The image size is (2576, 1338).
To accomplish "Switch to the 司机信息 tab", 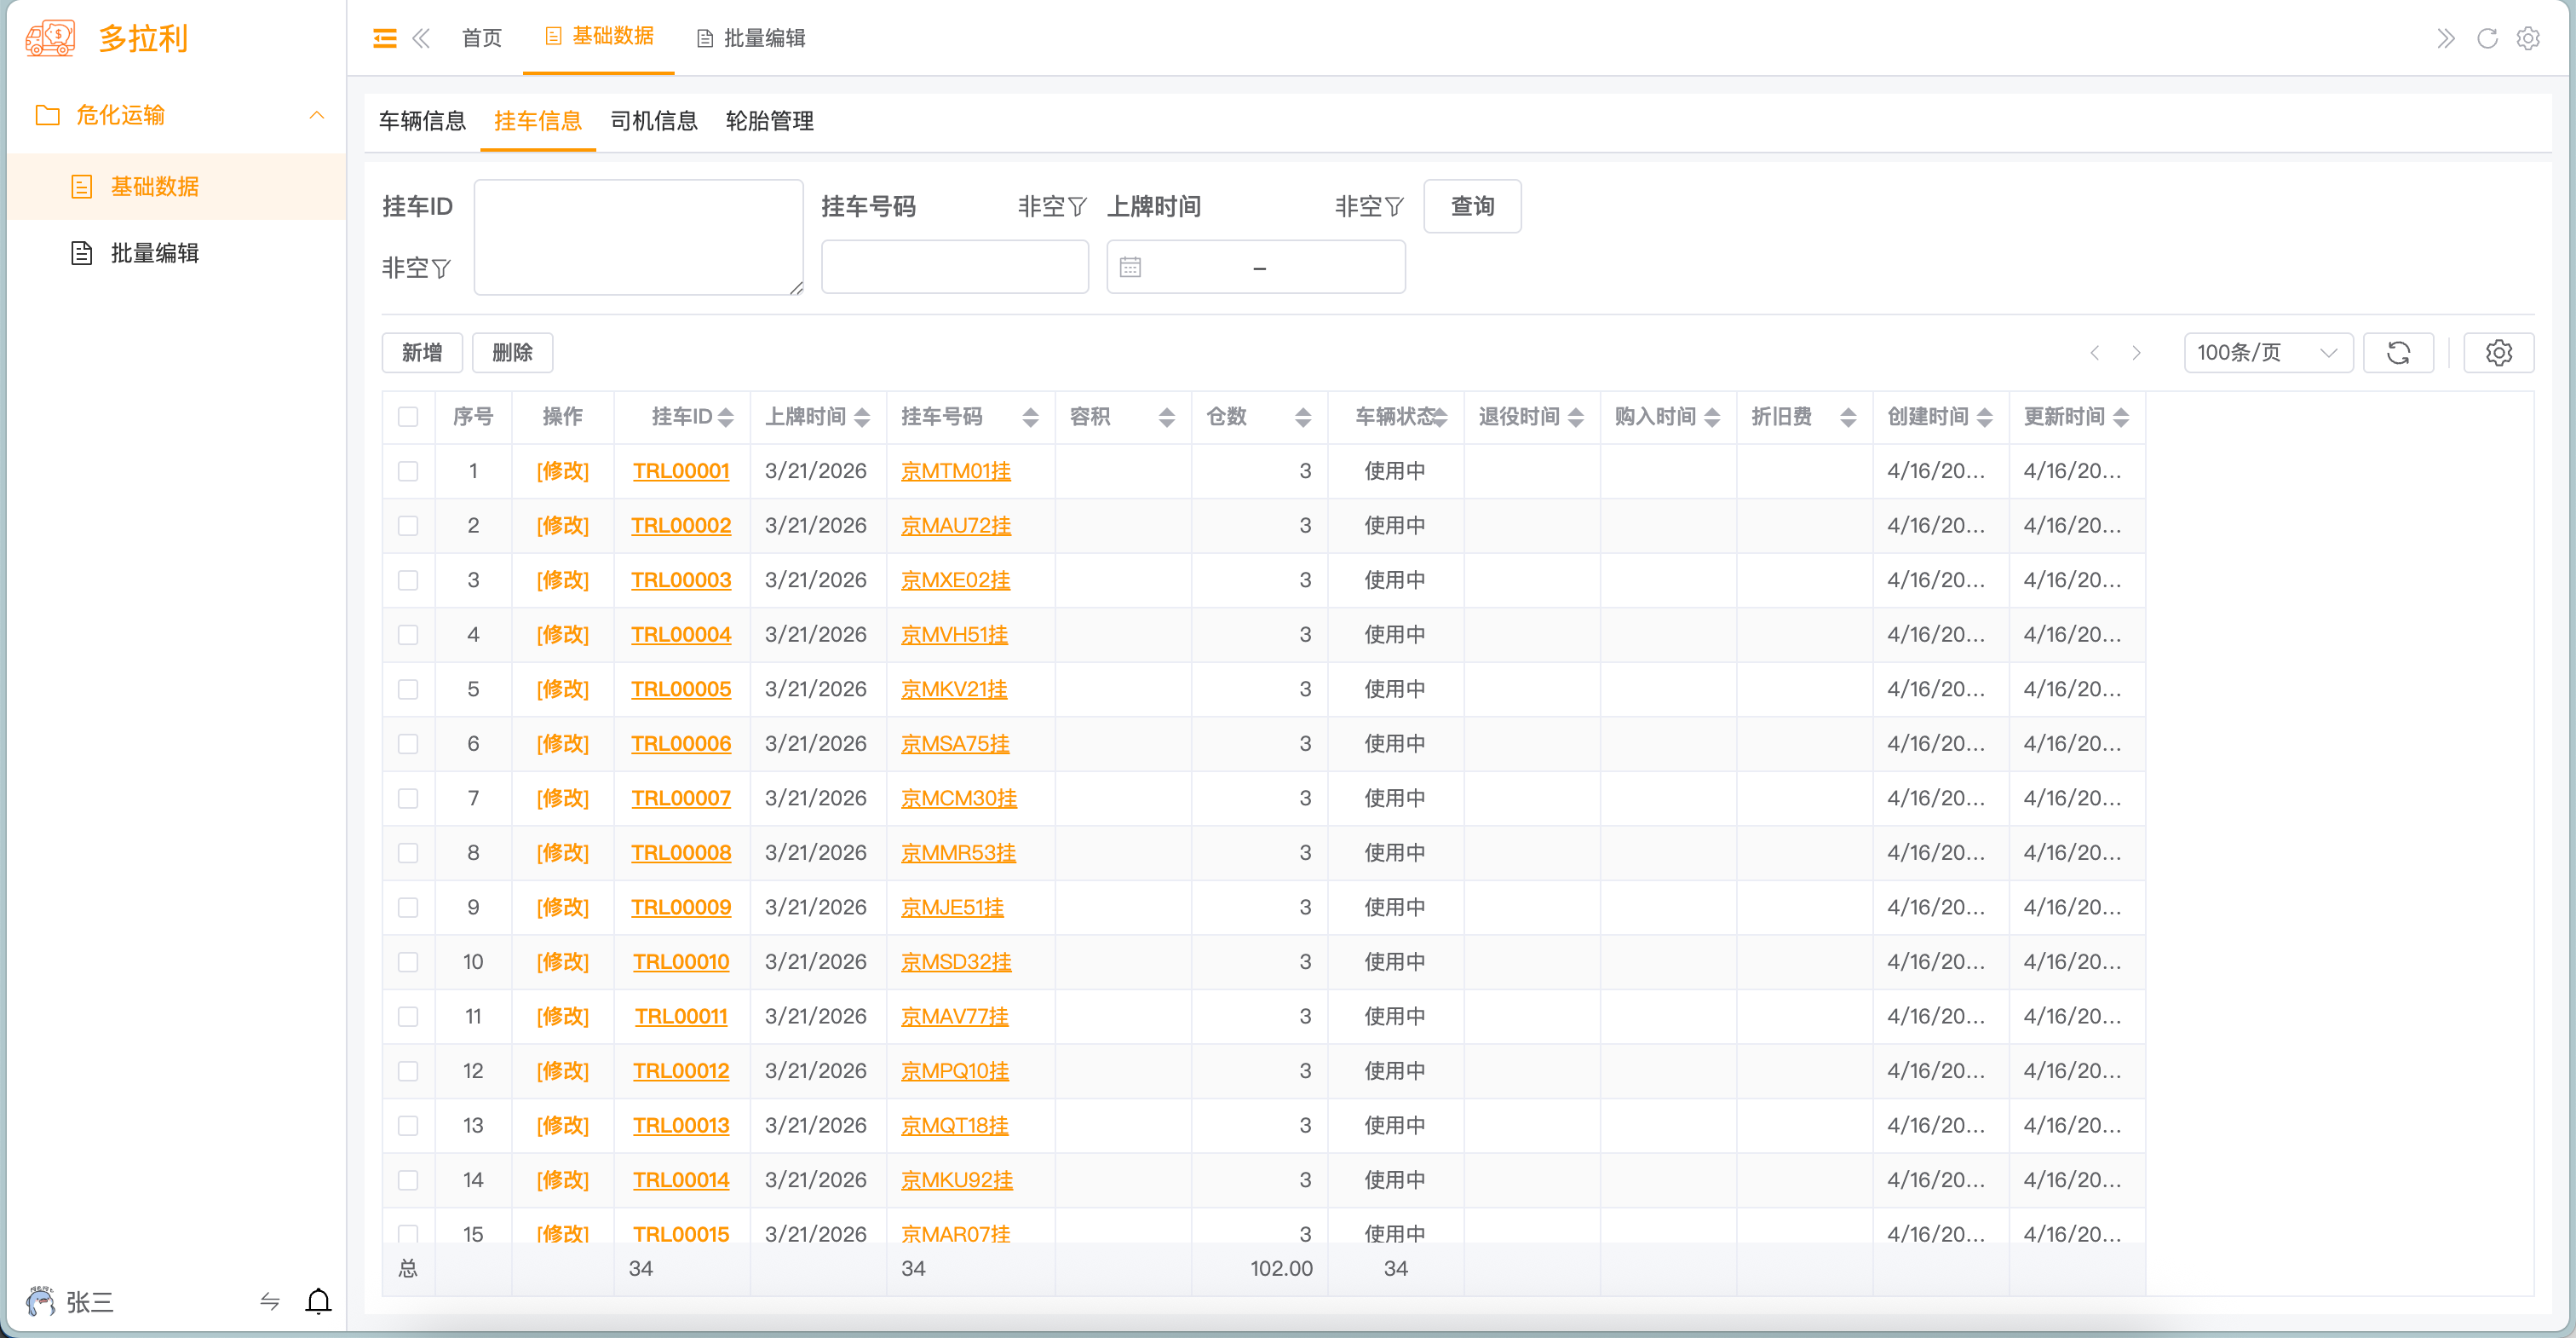I will 654,121.
